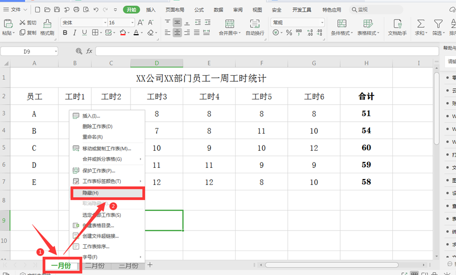
Task: Click the select all corner button
Action: 5,63
